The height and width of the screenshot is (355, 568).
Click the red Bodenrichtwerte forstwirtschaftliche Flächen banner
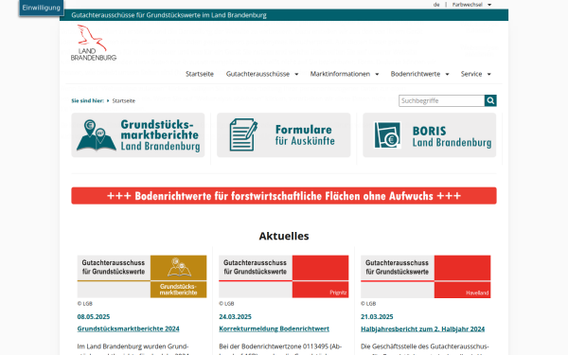pyautogui.click(x=284, y=196)
